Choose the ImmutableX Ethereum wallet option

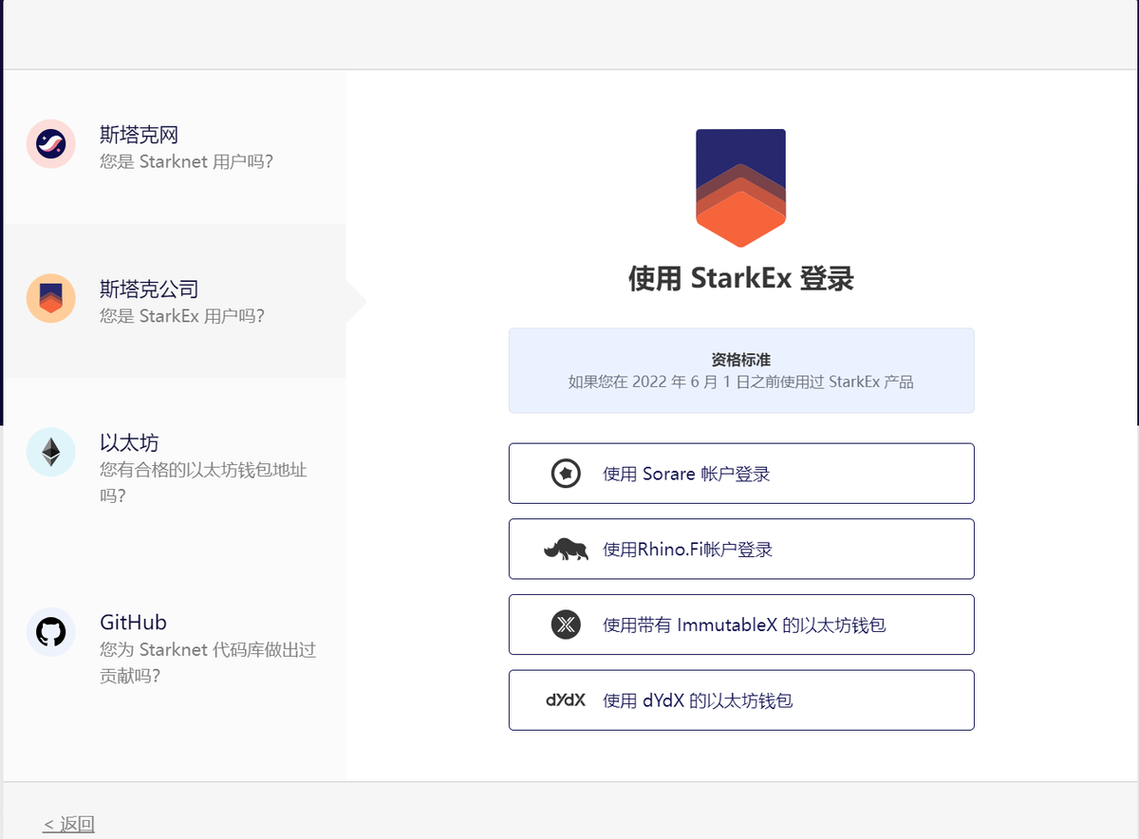tap(741, 625)
